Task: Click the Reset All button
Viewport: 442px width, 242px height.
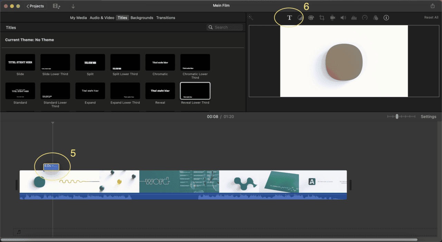Action: (x=431, y=18)
